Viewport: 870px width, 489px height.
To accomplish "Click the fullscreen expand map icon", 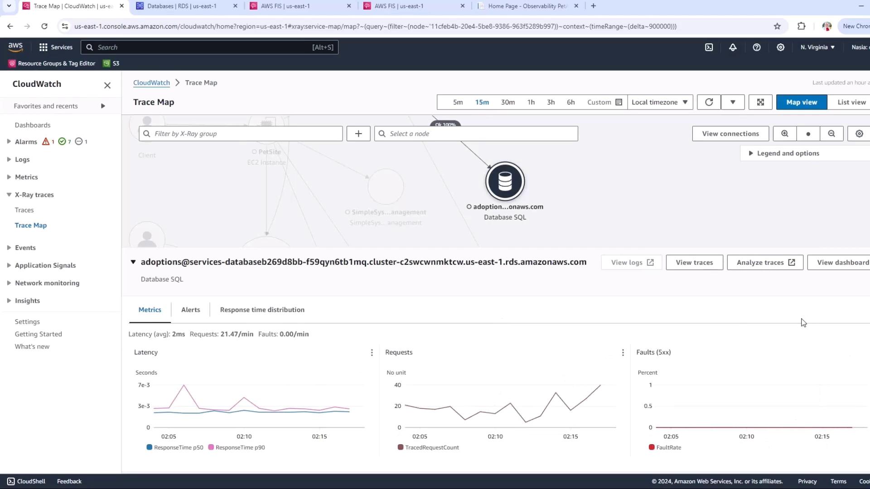I will (x=760, y=102).
